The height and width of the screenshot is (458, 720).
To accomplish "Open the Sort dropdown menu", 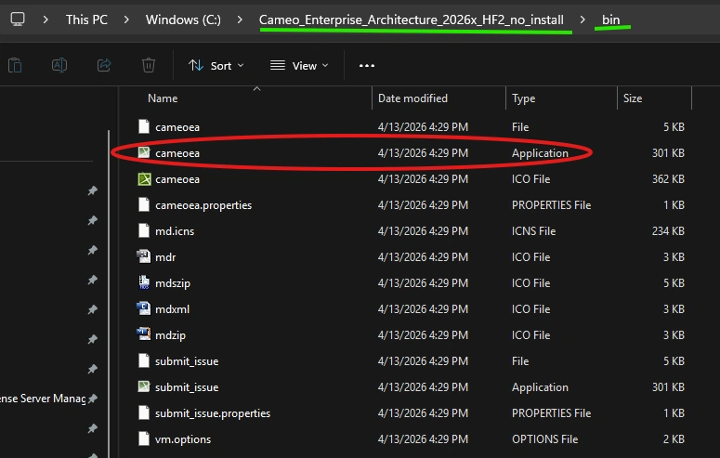I will [x=216, y=66].
